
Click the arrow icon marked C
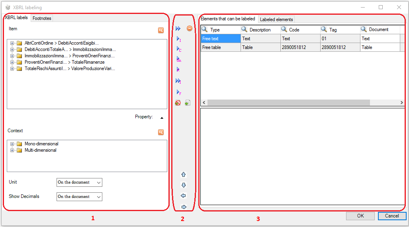[x=179, y=49]
